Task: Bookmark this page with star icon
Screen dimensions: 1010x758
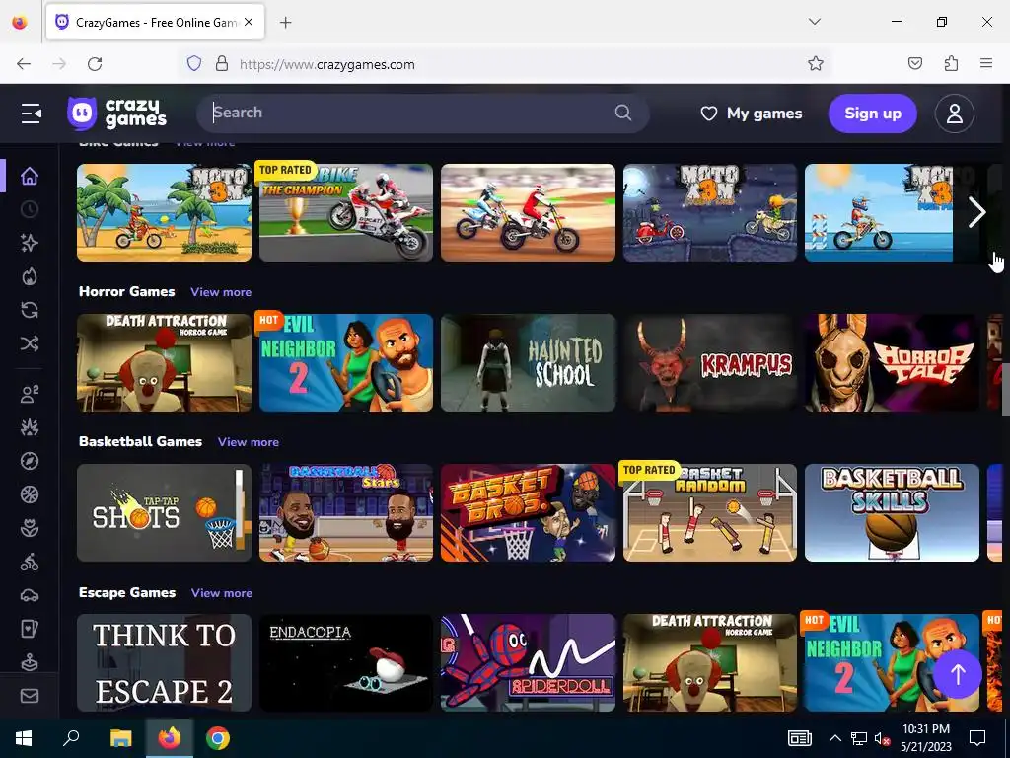Action: [815, 64]
